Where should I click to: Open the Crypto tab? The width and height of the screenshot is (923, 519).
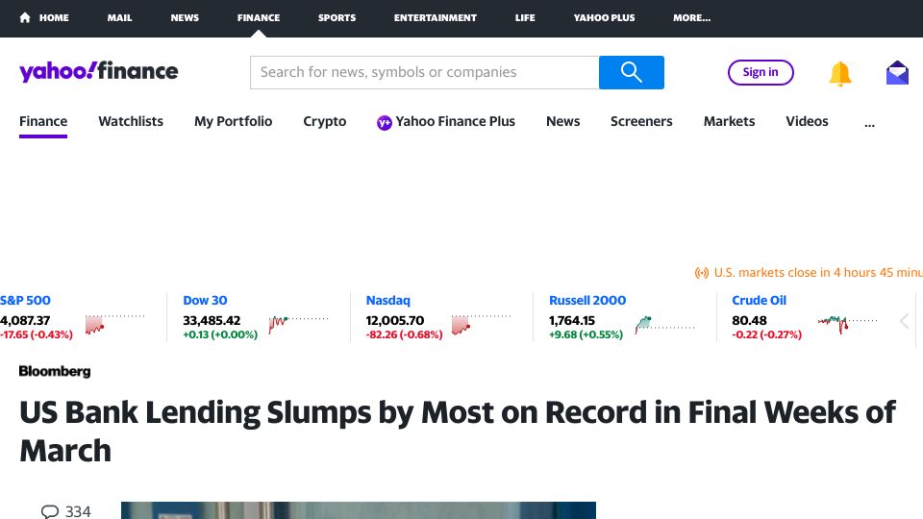[324, 121]
